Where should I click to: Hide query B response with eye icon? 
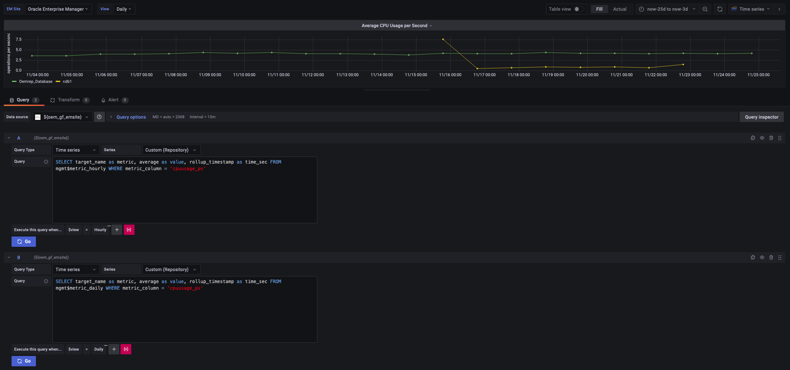[762, 258]
